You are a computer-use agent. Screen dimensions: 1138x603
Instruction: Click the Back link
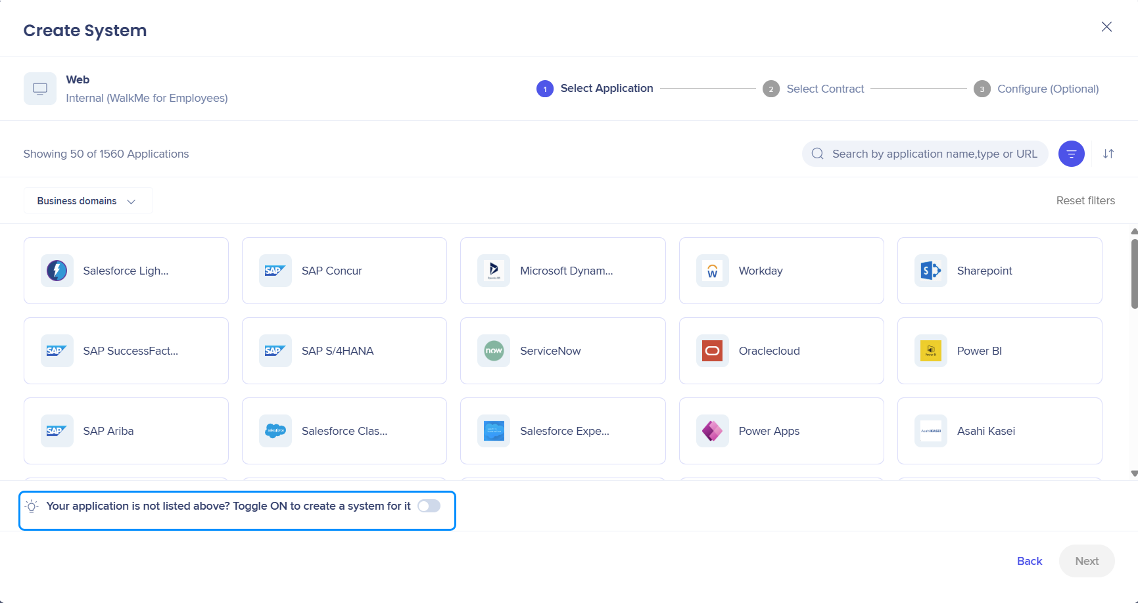tap(1029, 561)
